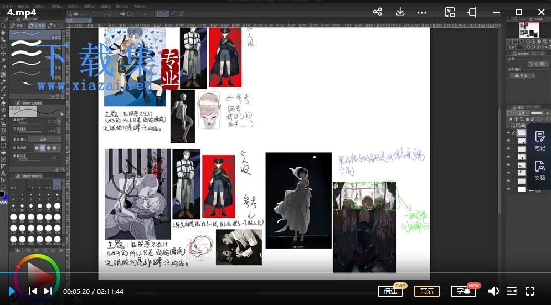The width and height of the screenshot is (551, 305).
Task: Open the 倍速 playback speed selector
Action: pos(390,291)
